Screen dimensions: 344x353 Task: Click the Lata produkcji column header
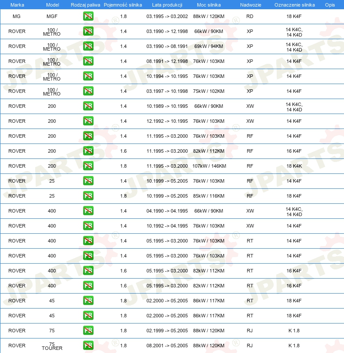[167, 5]
